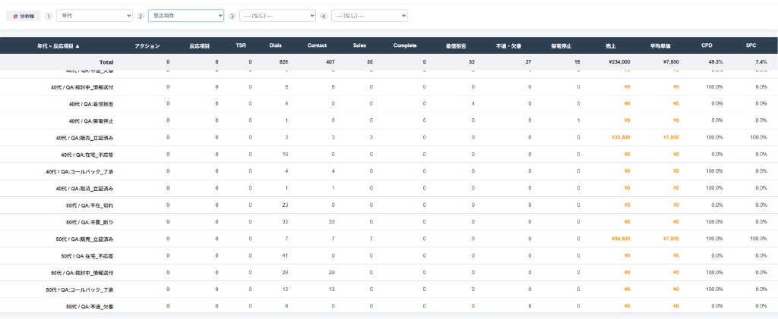This screenshot has height=319, width=778.
Task: Select row 40代 / QA:架電停止
Action: point(389,120)
